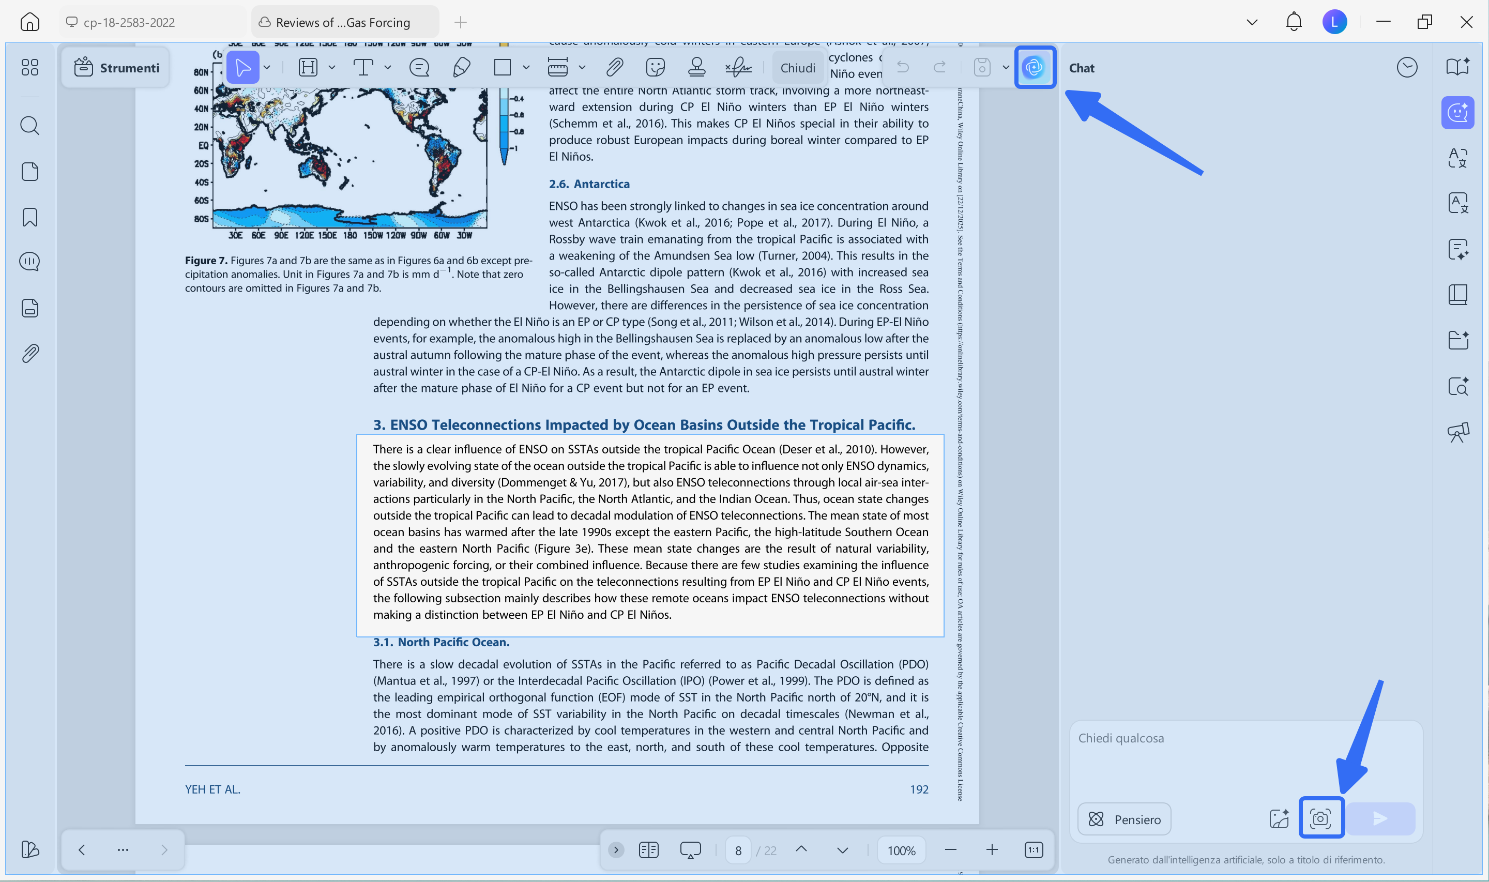Switch to two-page reading view

pos(648,850)
